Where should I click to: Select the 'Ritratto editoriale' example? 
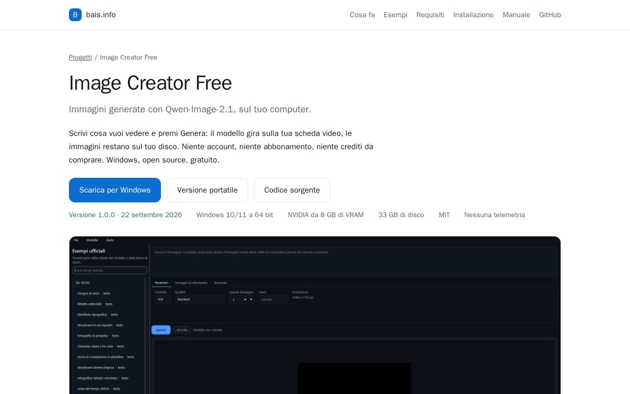pyautogui.click(x=94, y=304)
